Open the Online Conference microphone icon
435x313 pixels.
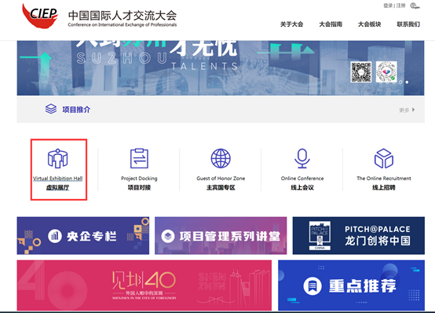(x=302, y=158)
